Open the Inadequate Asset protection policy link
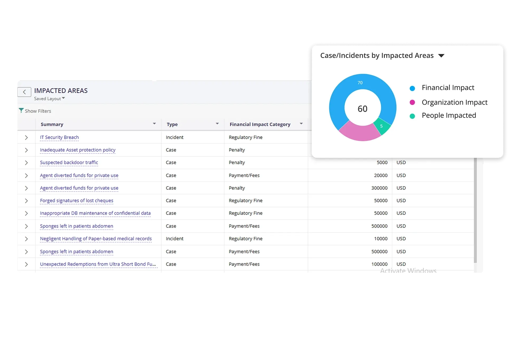The width and height of the screenshot is (521, 346). tap(78, 150)
